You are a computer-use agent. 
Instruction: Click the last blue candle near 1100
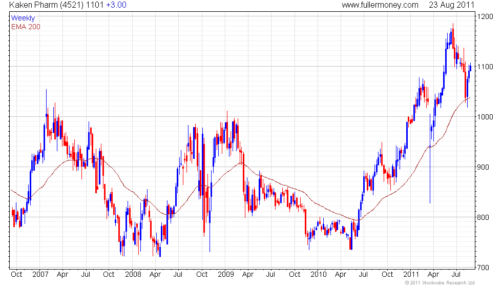pyautogui.click(x=470, y=67)
